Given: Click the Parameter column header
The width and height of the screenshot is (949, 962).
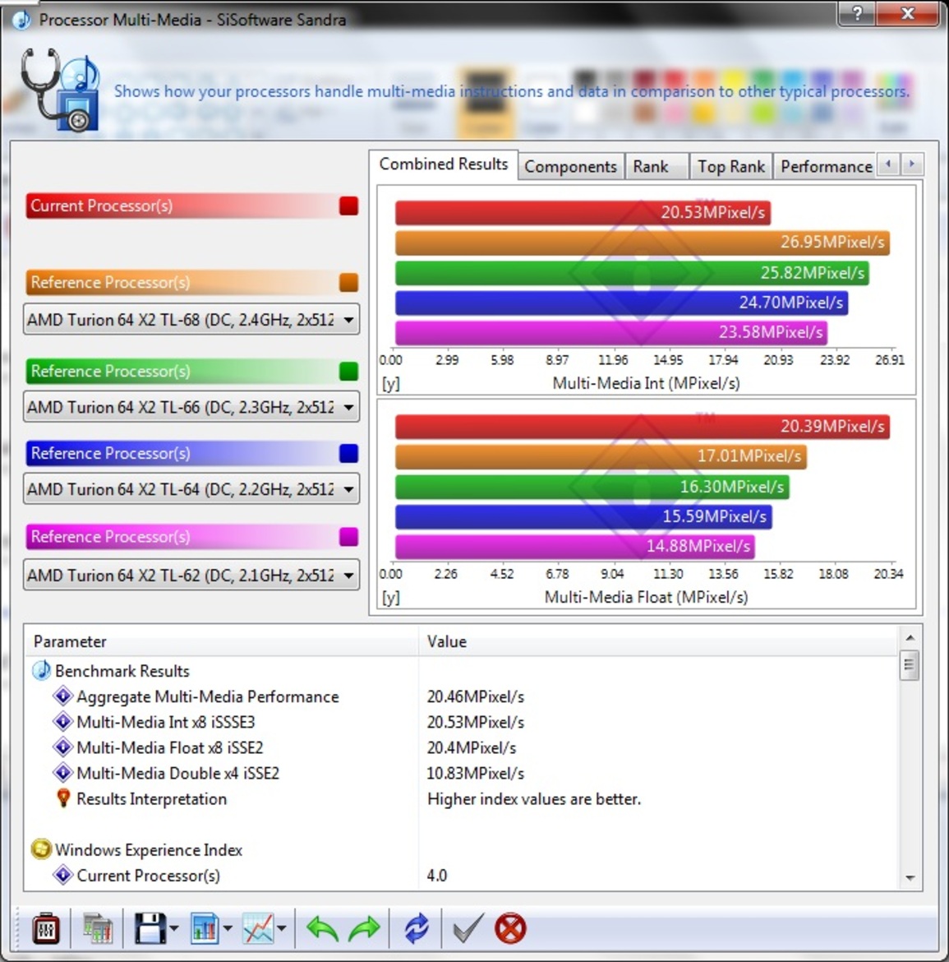Looking at the screenshot, I should tap(221, 641).
